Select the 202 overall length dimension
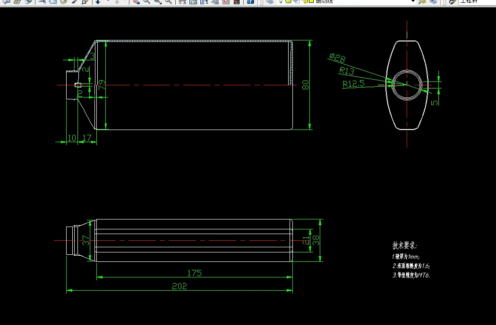This screenshot has height=325, width=496. (x=180, y=286)
